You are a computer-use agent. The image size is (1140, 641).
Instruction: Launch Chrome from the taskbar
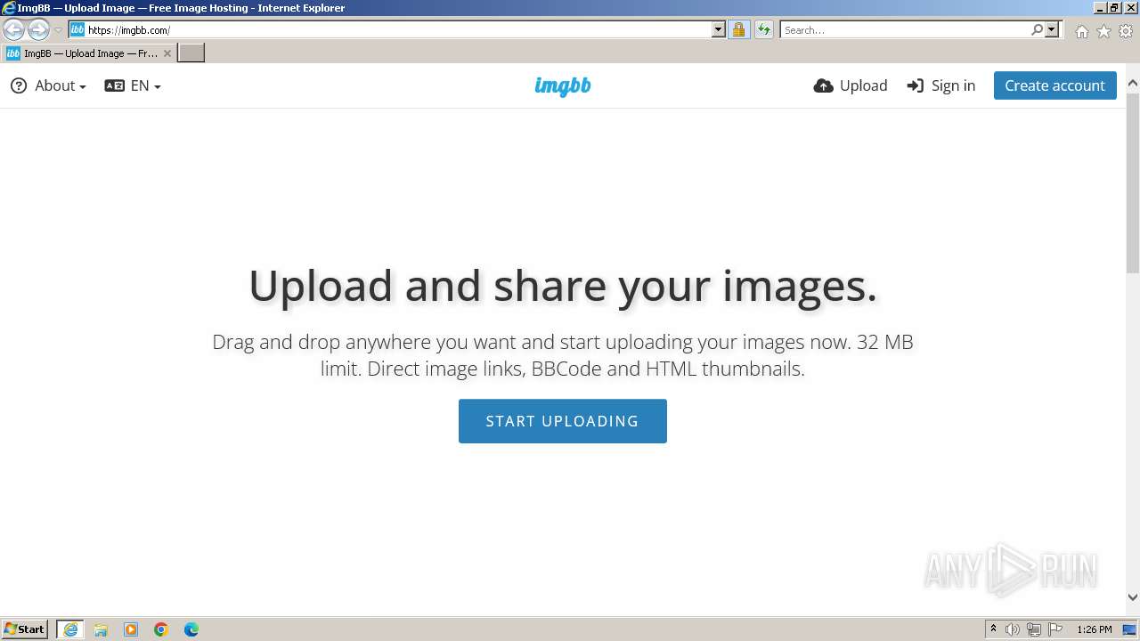click(x=161, y=629)
